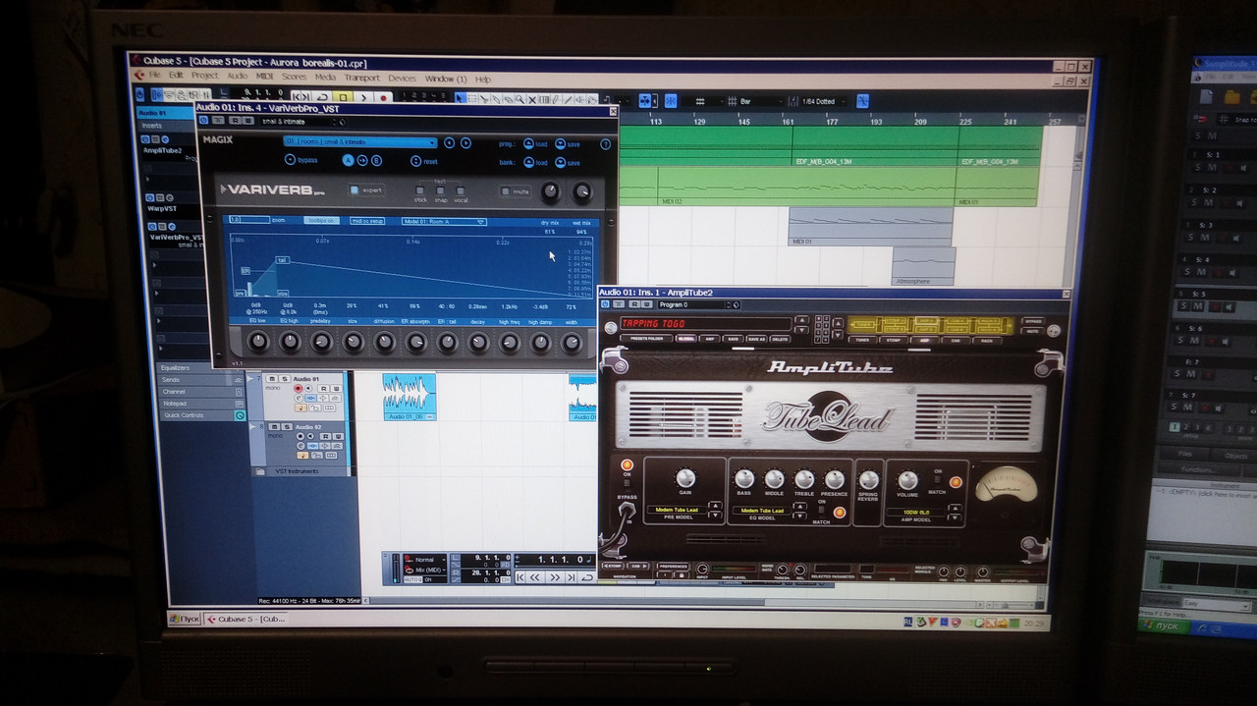Image resolution: width=1257 pixels, height=706 pixels.
Task: Solo the Audio 02 track
Action: (285, 427)
